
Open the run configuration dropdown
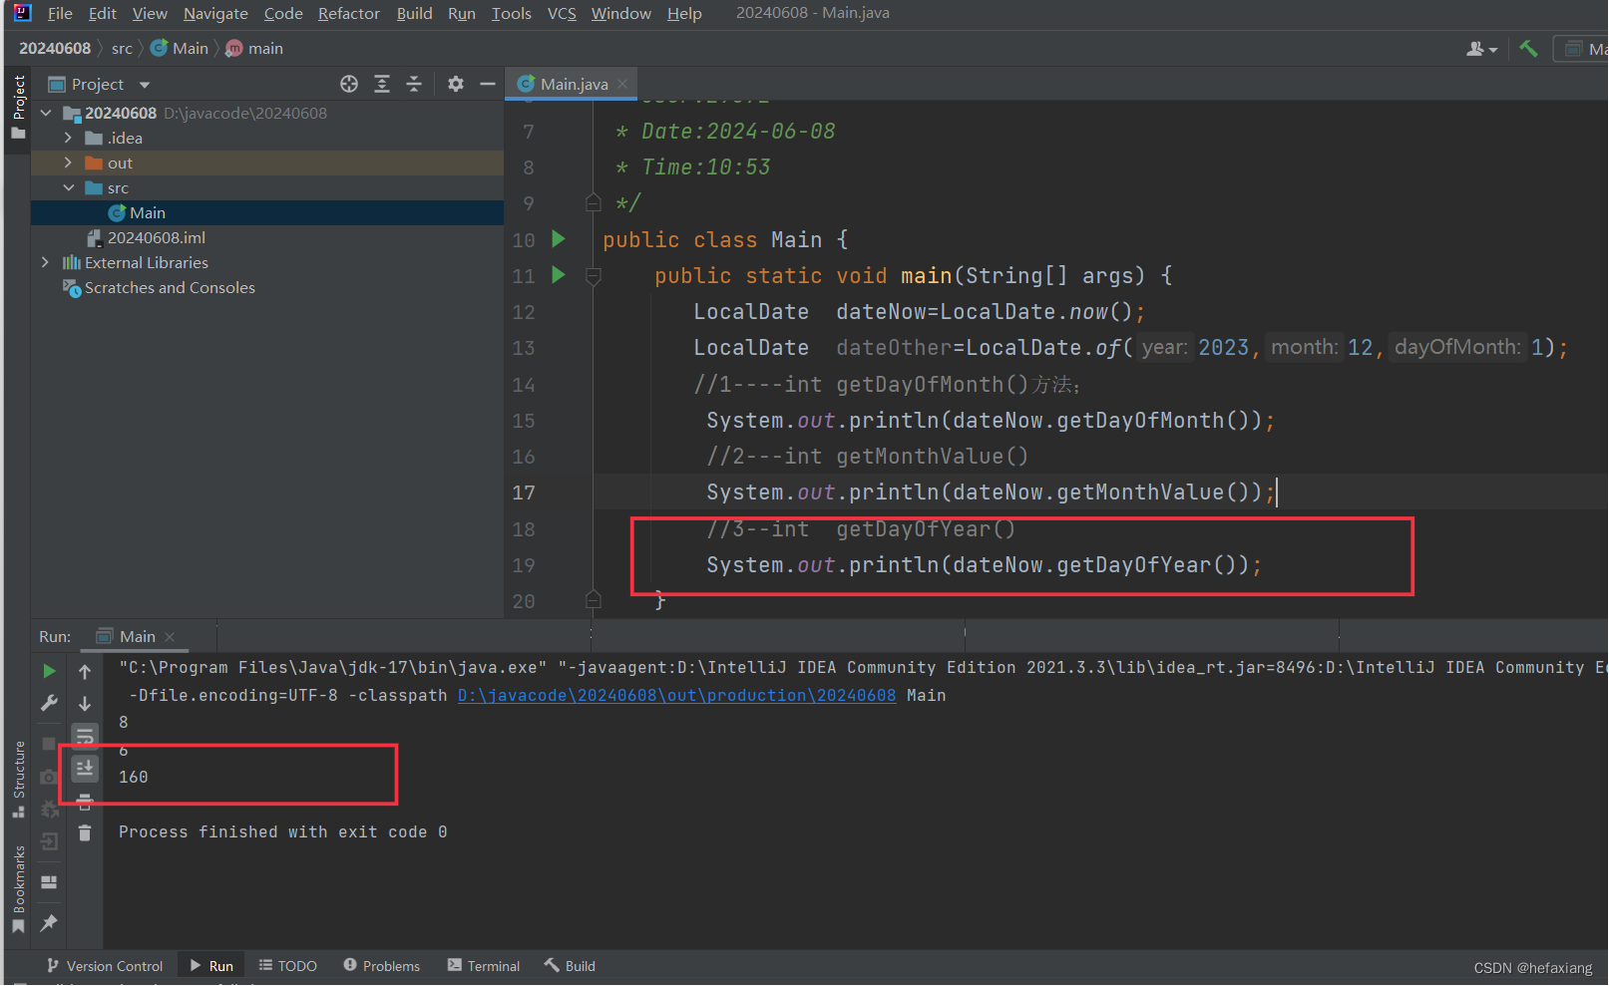tap(1581, 48)
